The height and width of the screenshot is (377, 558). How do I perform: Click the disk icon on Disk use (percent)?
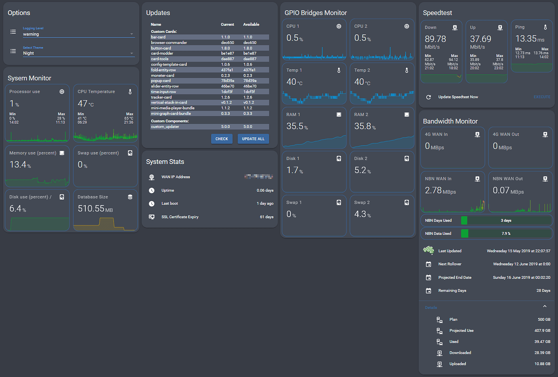click(x=62, y=197)
